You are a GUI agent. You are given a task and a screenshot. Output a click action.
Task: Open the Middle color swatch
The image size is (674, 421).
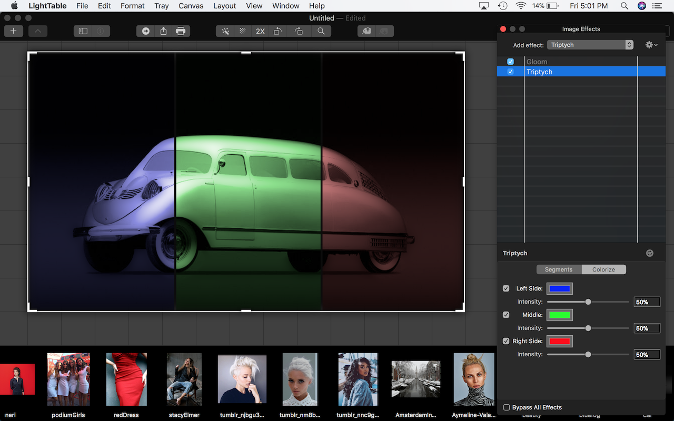pos(559,315)
